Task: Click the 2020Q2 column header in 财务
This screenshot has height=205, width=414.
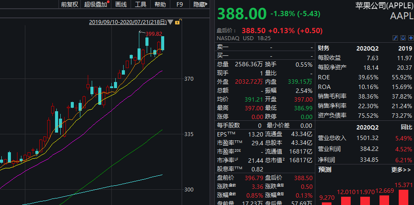Action: [367, 48]
